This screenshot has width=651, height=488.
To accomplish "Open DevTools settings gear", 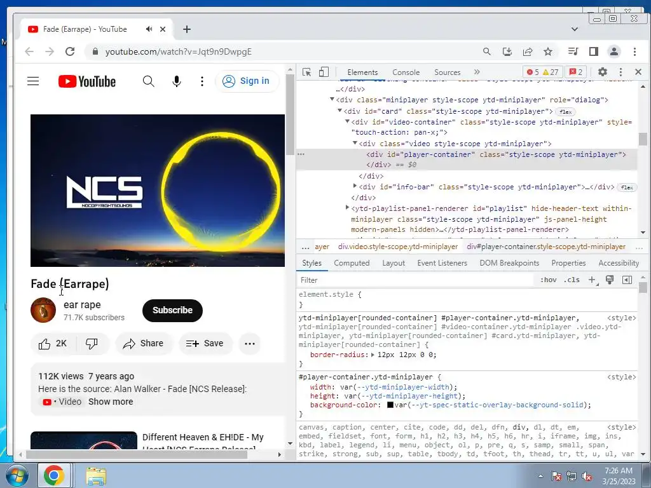I will click(603, 72).
